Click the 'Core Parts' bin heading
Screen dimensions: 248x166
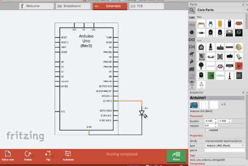[x=205, y=10]
